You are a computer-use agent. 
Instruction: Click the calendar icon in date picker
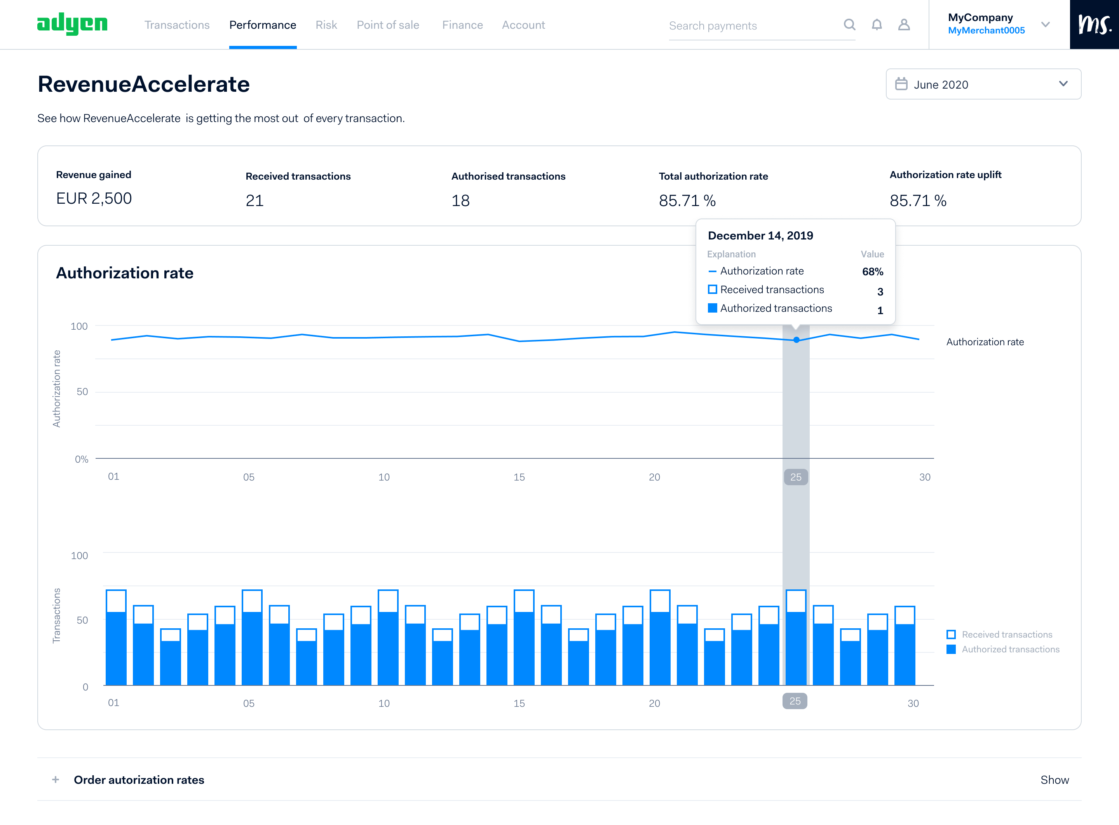(901, 84)
